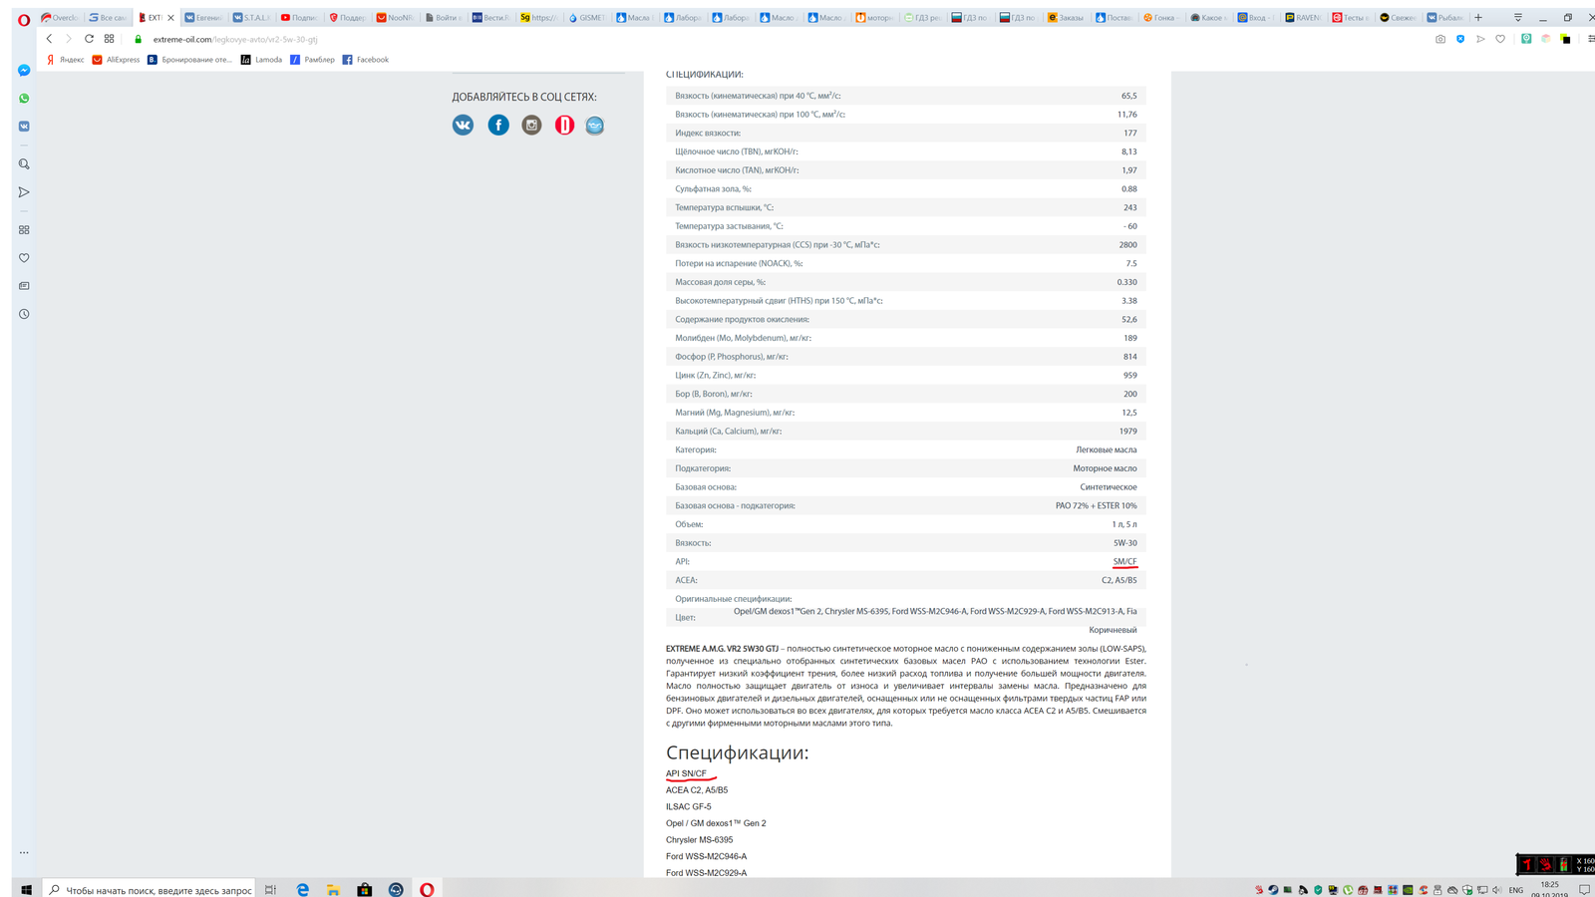The image size is (1595, 897).
Task: Open the tab menu list icon
Action: click(x=1518, y=17)
